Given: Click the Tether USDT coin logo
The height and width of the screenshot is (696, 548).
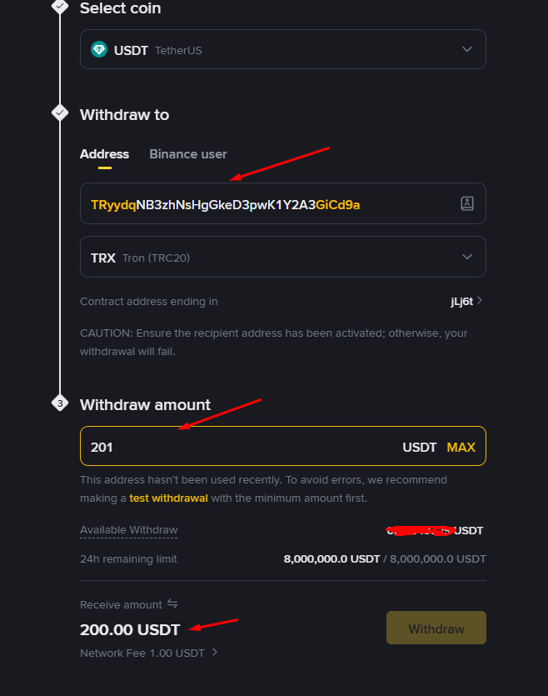Looking at the screenshot, I should click(x=99, y=50).
